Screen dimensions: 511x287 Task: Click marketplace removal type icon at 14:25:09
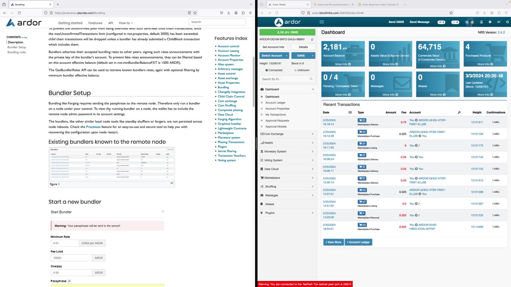[x=362, y=213]
